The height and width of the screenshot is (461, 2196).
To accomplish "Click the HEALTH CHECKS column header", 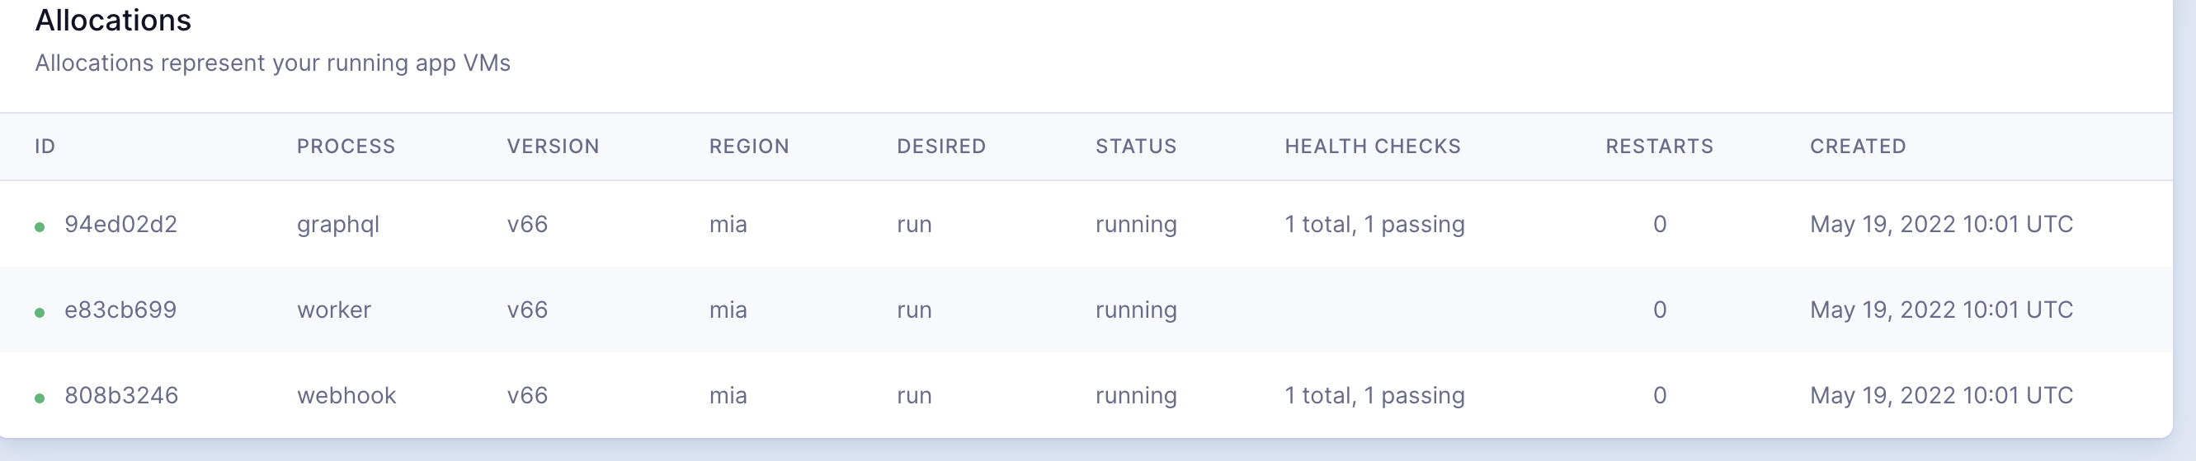I will point(1374,147).
